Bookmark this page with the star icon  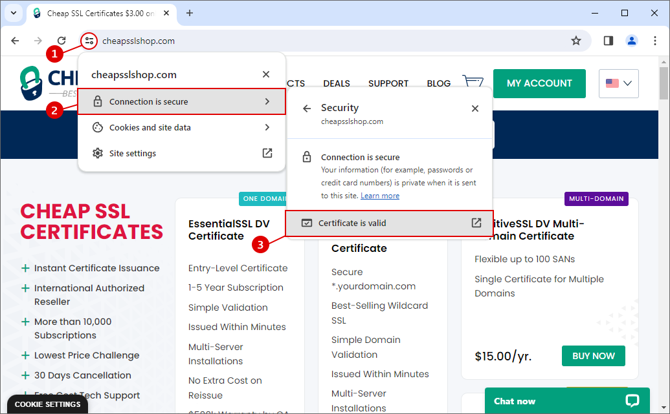[x=576, y=41]
